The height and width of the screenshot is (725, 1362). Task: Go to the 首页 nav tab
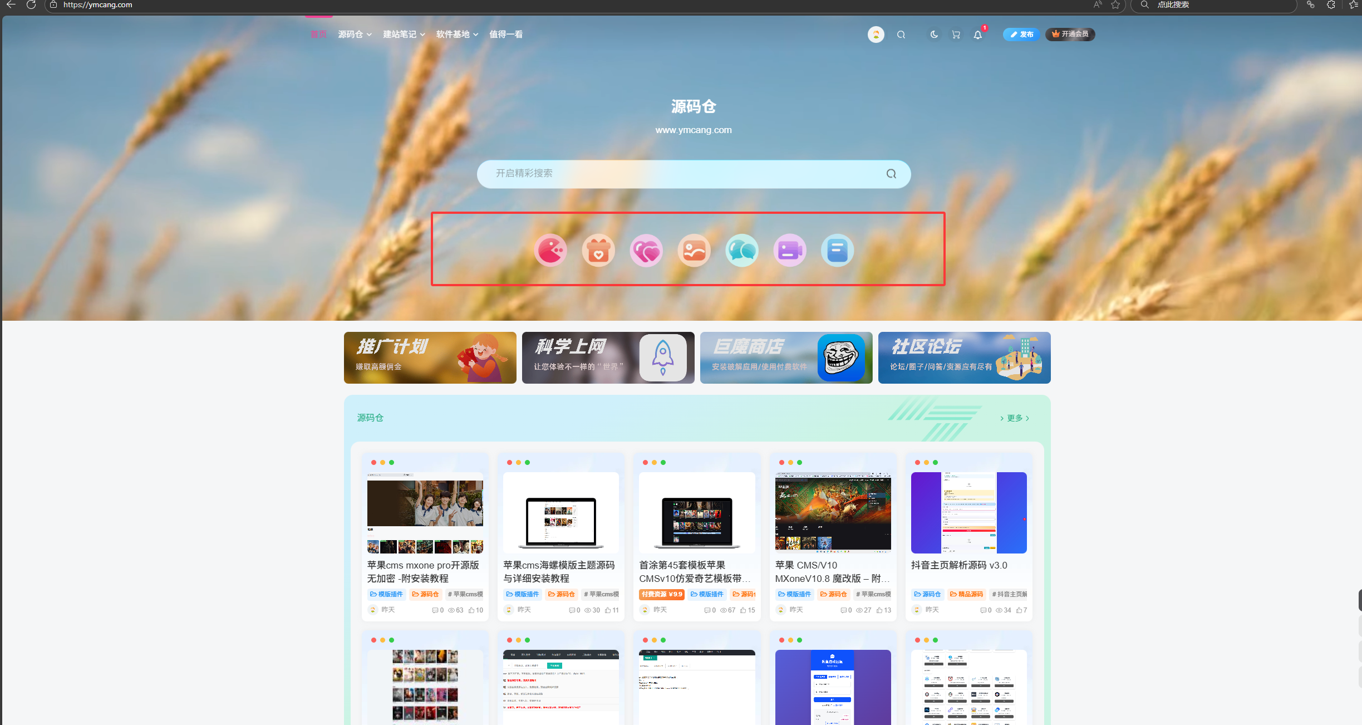[318, 35]
